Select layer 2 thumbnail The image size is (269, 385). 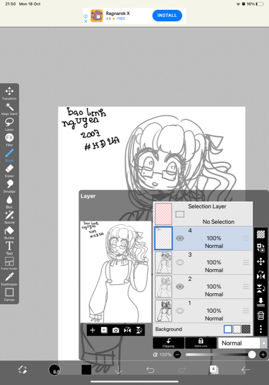(x=163, y=287)
